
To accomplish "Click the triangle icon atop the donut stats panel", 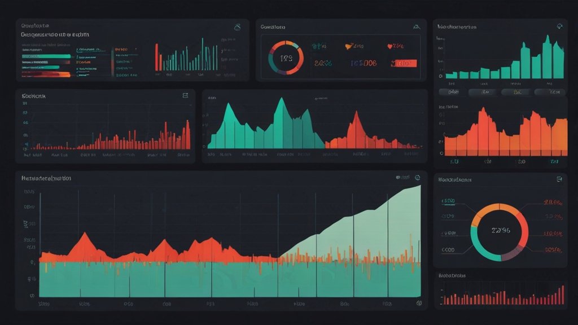I will (417, 26).
